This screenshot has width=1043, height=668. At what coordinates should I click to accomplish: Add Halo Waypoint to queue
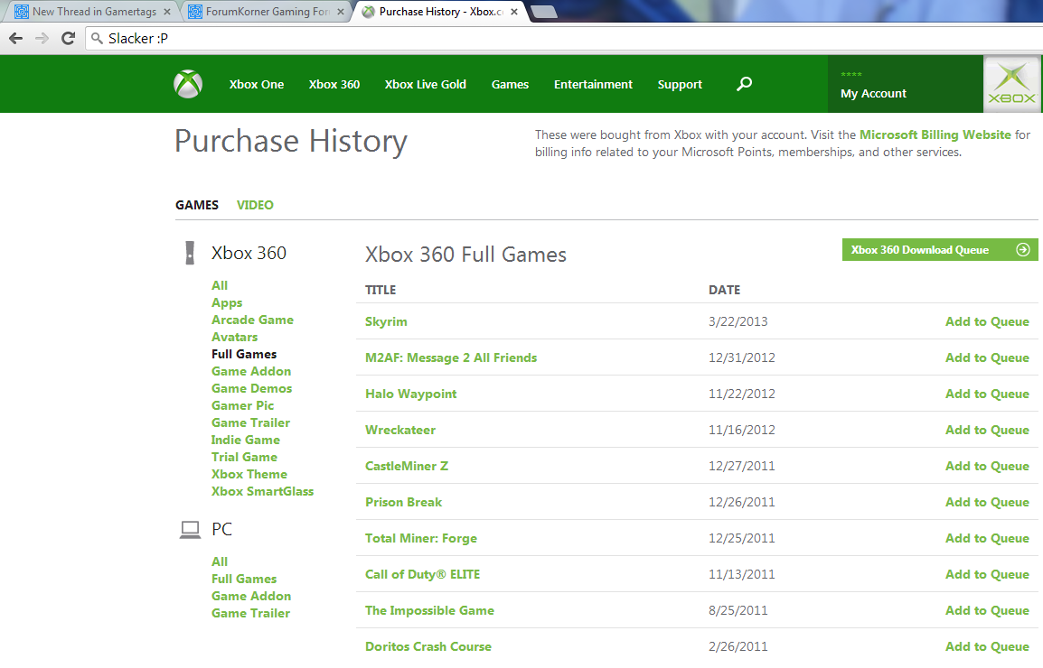click(x=987, y=394)
